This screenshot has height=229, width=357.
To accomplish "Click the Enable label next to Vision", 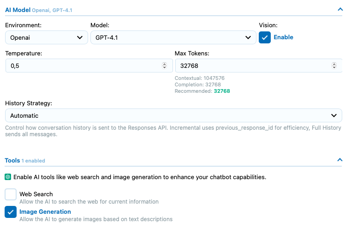I will pos(283,37).
